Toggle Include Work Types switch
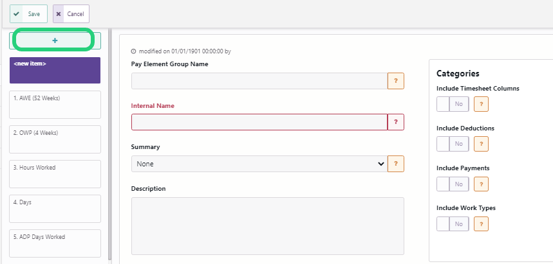The width and height of the screenshot is (553, 264). point(453,224)
